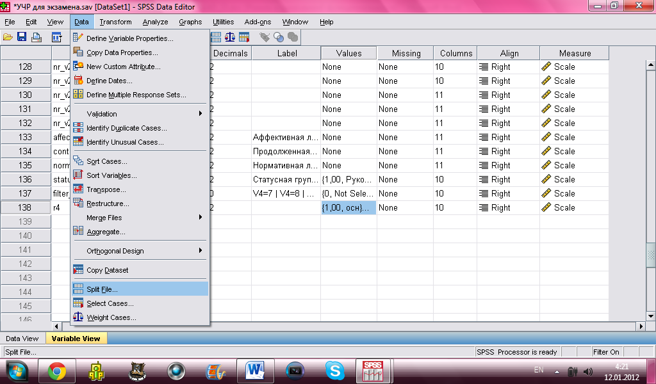Click the selected Values cell in row 138
The width and height of the screenshot is (656, 384).
tap(348, 207)
